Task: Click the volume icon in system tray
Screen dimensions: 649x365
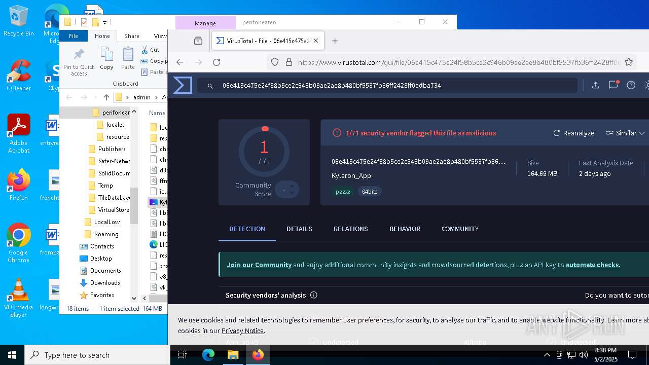Action: [x=583, y=355]
